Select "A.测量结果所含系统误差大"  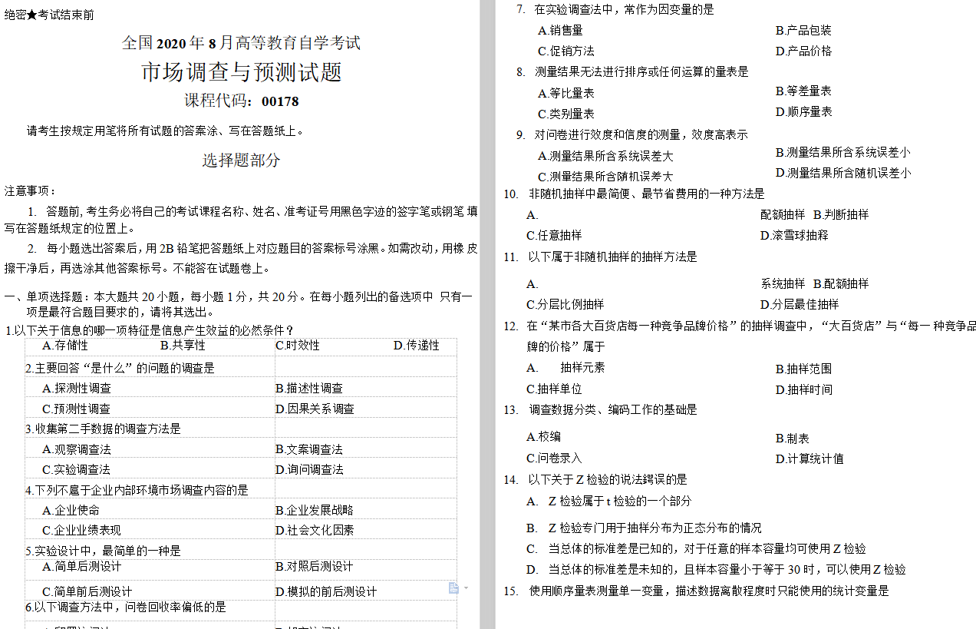point(605,156)
